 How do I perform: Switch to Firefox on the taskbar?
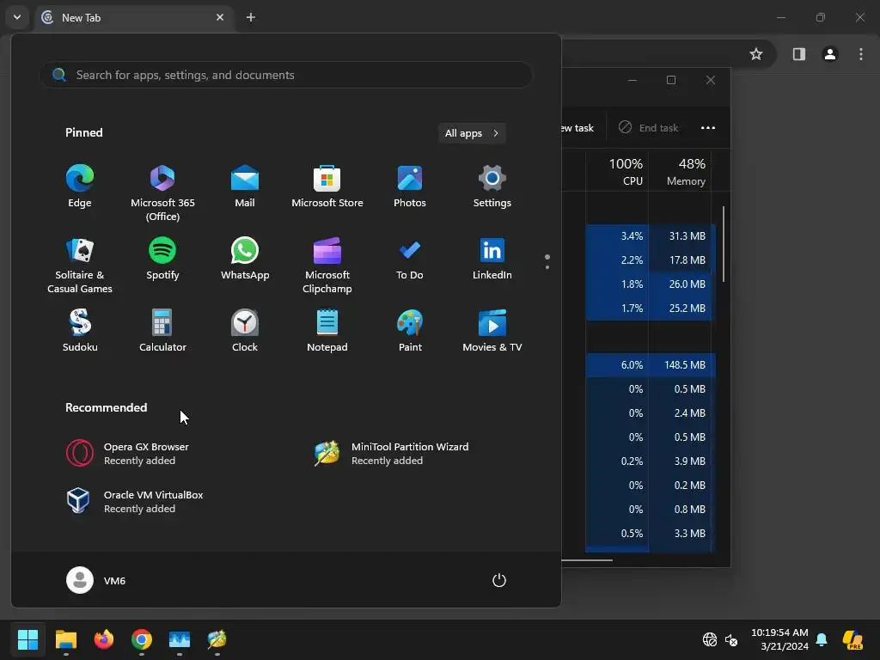click(104, 639)
